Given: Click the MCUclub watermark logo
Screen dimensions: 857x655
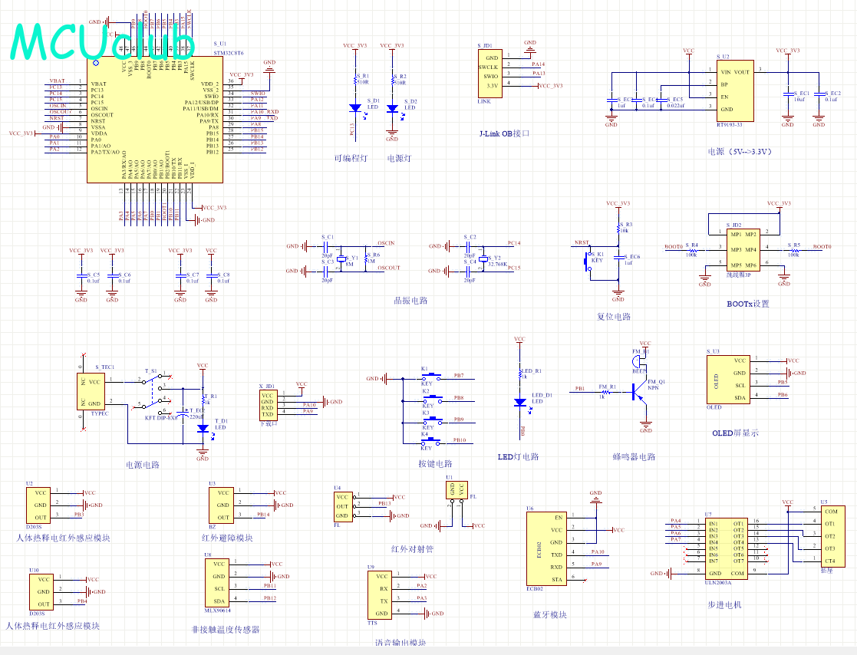Looking at the screenshot, I should click(103, 41).
